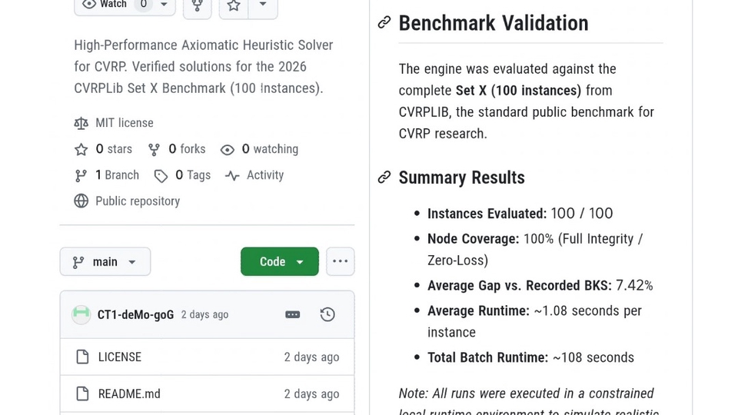
Task: Click the green Code button
Action: [279, 262]
